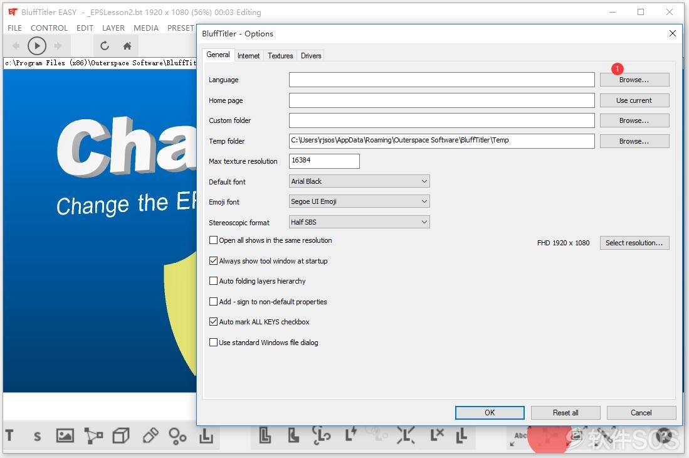This screenshot has width=689, height=458.
Task: Click the home icon in toolbar
Action: pos(127,46)
